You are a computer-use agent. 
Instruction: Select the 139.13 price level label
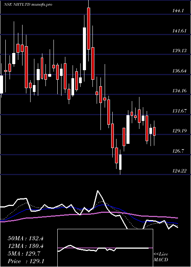point(180,51)
